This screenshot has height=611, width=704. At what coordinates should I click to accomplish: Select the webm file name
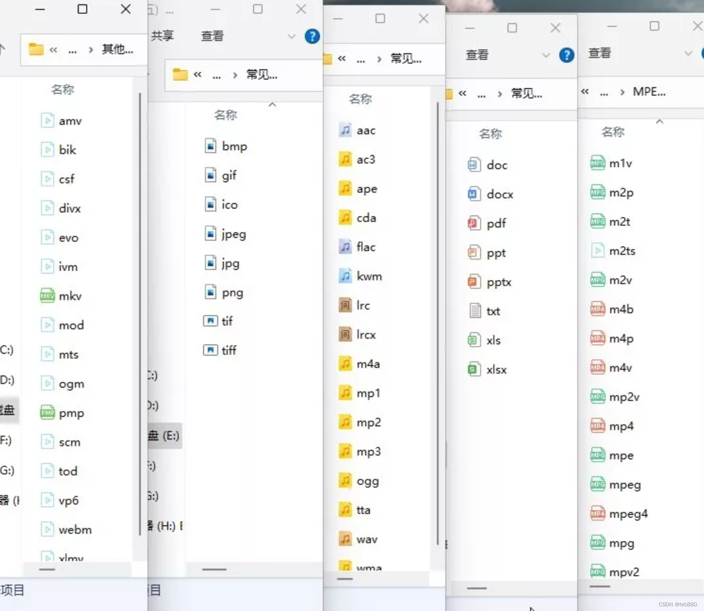[x=75, y=530]
